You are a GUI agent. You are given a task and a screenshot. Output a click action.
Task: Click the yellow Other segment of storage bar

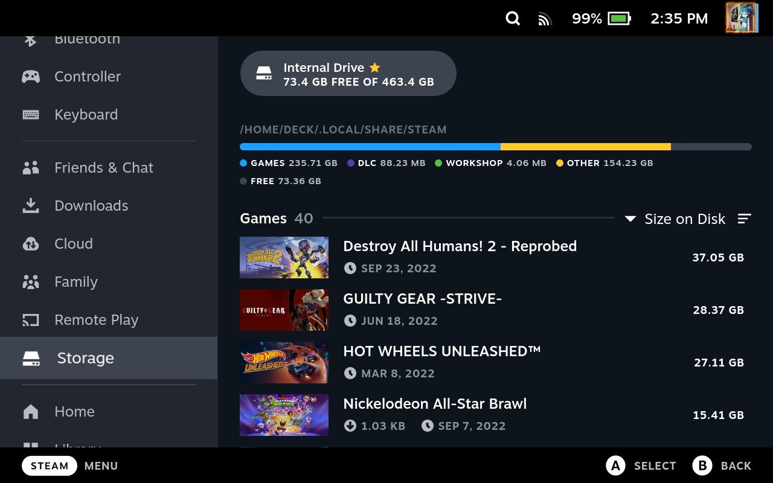(x=586, y=147)
